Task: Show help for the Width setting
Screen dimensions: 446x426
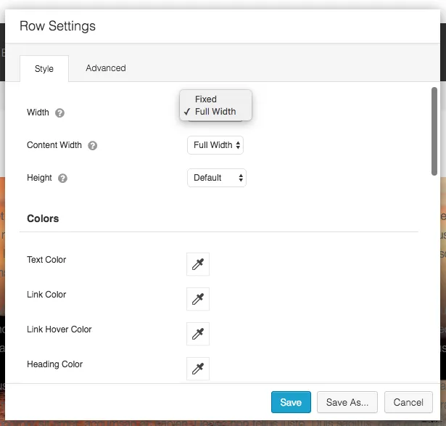Action: pyautogui.click(x=59, y=113)
